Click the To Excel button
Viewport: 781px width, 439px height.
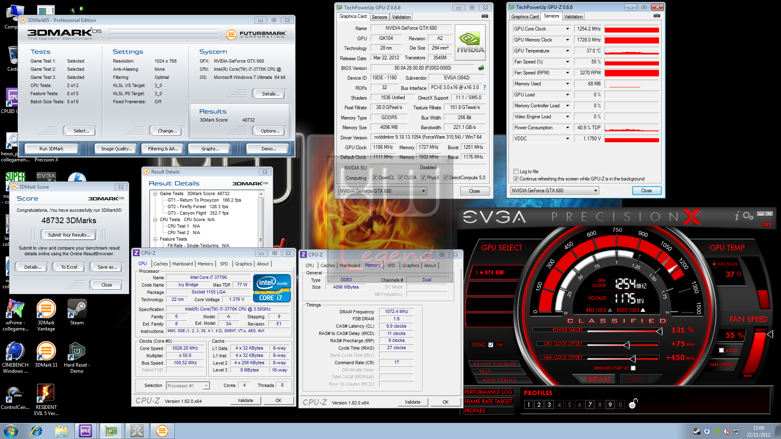(69, 267)
